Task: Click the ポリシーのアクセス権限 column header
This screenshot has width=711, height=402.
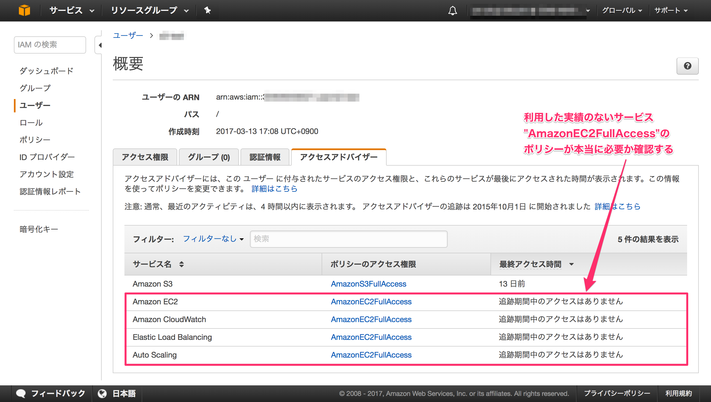Action: (x=373, y=264)
